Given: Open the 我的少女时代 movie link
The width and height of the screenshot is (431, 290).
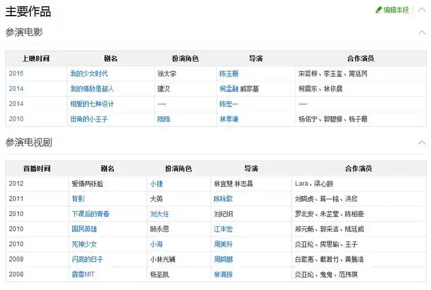Looking at the screenshot, I should click(89, 74).
